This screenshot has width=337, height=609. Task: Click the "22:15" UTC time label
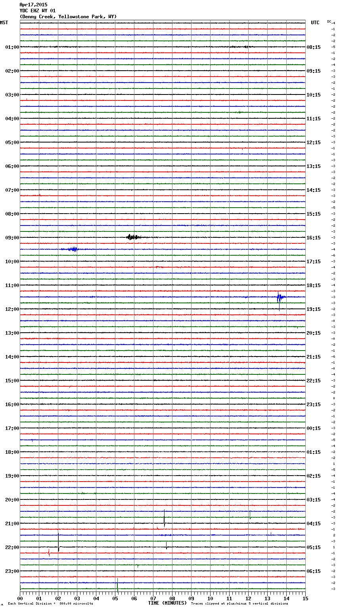click(314, 381)
